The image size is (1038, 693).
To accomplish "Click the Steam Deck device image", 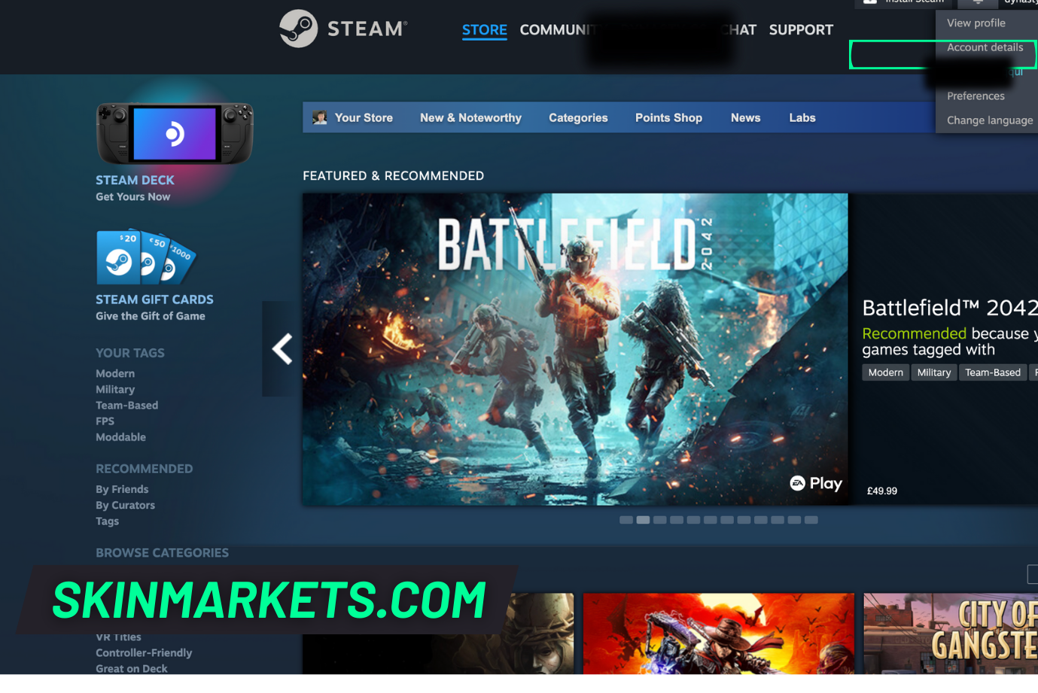I will 175,134.
